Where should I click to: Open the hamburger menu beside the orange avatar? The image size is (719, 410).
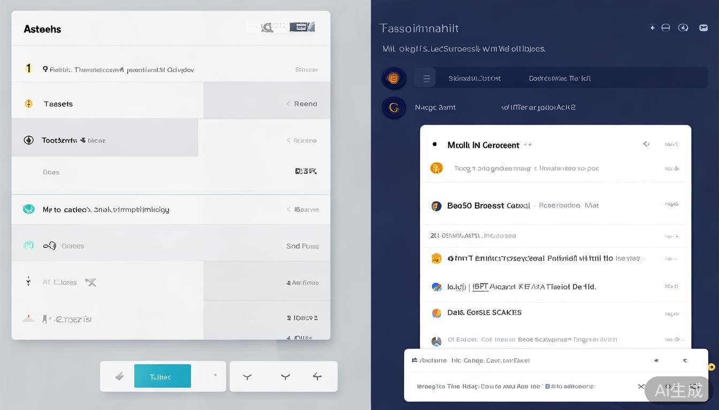[426, 78]
